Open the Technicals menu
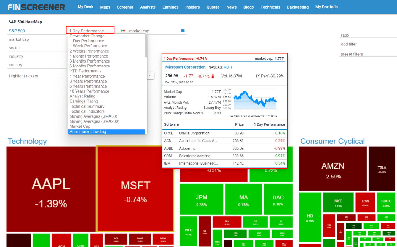This screenshot has width=397, height=247. (x=270, y=7)
